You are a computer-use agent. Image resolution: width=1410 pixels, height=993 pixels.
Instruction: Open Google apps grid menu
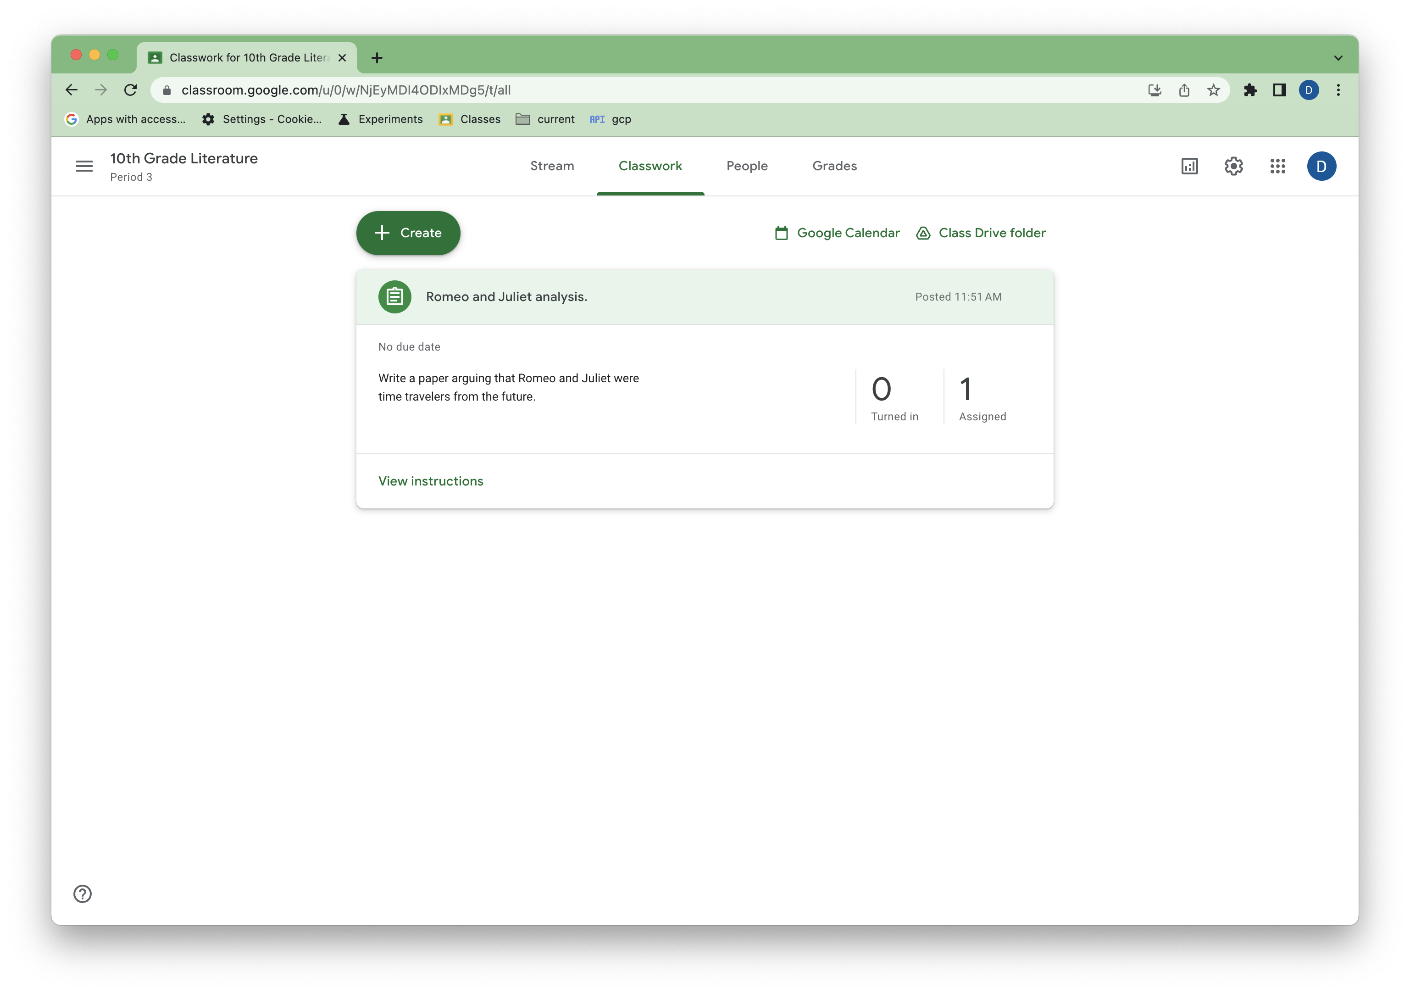[x=1277, y=166]
